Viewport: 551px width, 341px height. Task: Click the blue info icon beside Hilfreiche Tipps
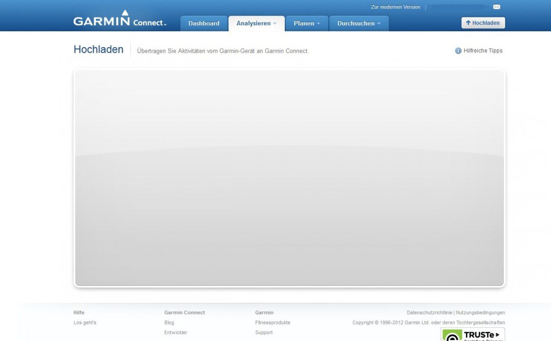458,51
